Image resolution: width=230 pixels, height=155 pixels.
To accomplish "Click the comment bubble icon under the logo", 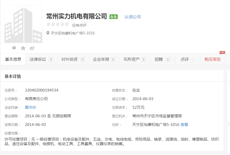I will [14, 48].
